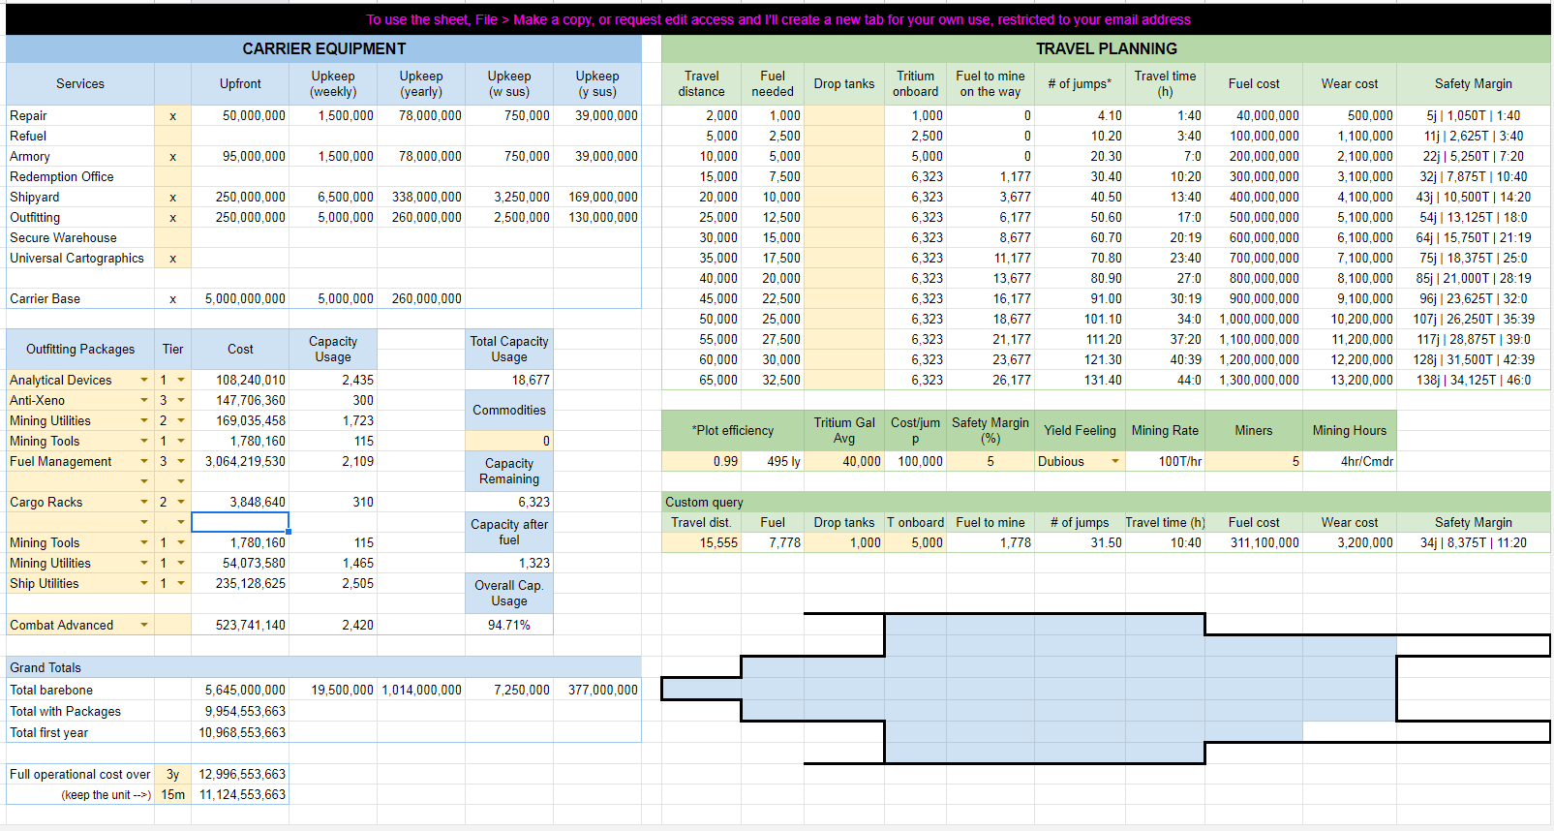Click the Commodities value cell showing 0
Viewport: 1554px width, 831px height.
click(x=509, y=442)
